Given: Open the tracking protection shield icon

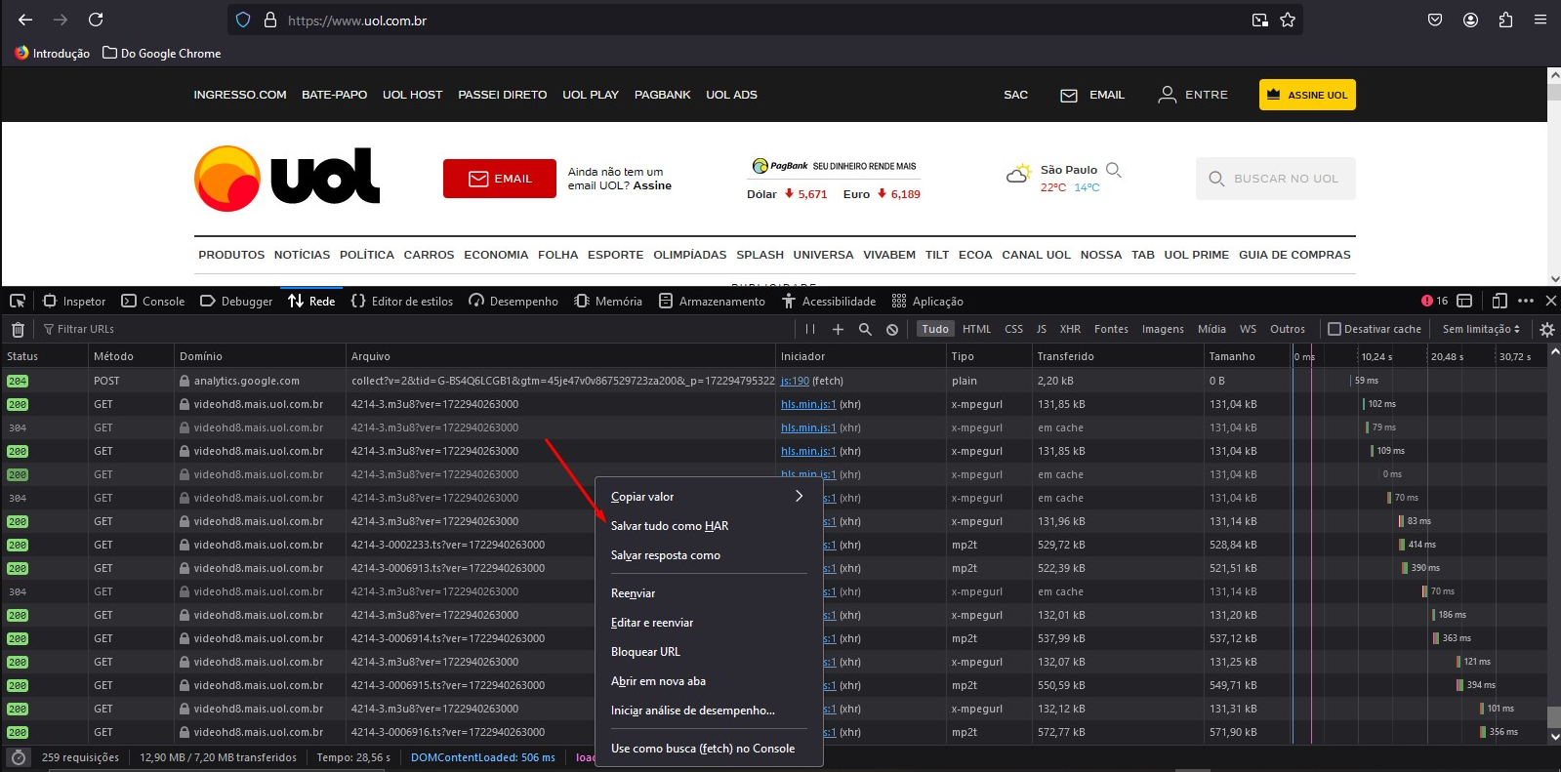Looking at the screenshot, I should tap(244, 20).
